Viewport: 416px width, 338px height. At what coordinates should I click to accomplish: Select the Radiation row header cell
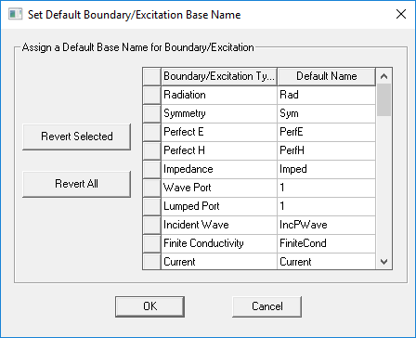tap(152, 95)
